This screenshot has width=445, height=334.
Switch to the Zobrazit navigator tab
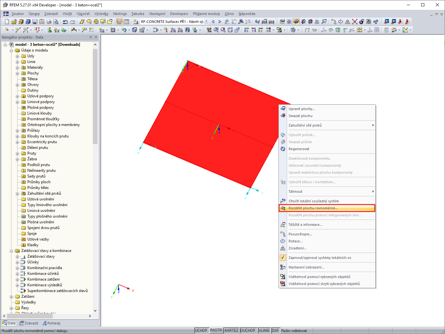pyautogui.click(x=29, y=323)
